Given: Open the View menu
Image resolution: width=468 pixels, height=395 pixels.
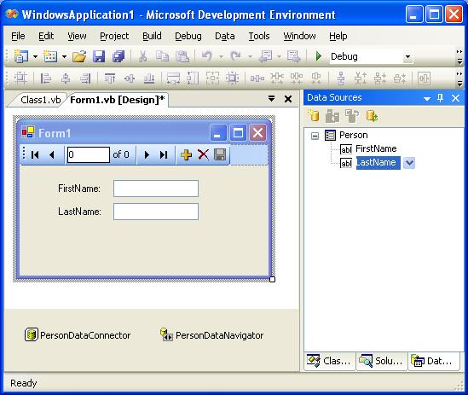Looking at the screenshot, I should click(x=77, y=36).
